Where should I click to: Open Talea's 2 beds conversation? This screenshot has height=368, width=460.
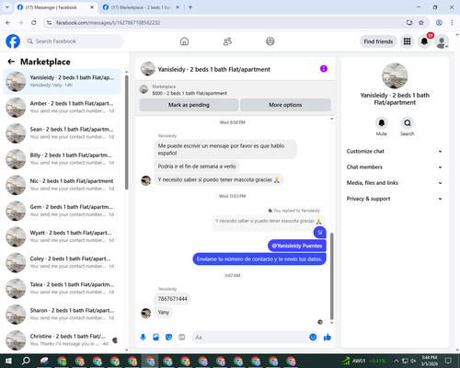point(62,288)
